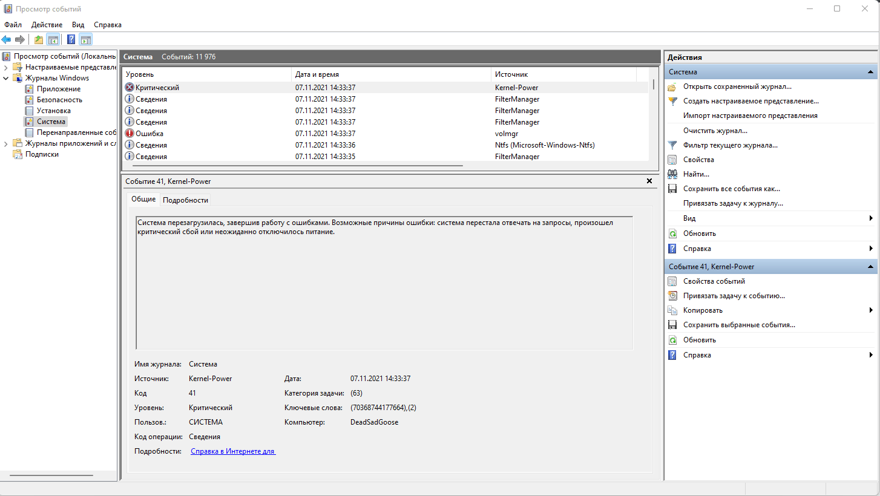The image size is (880, 496).
Task: Sort by the Уровень column header
Action: [207, 74]
